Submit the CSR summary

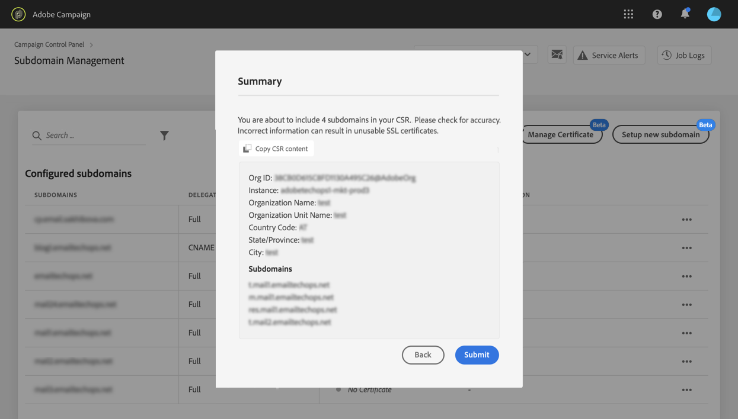pyautogui.click(x=477, y=354)
